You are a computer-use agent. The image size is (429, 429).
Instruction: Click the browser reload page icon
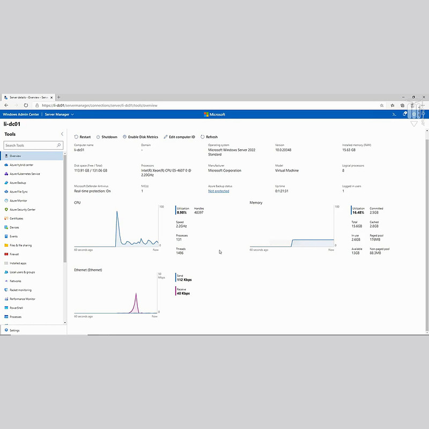click(x=26, y=105)
